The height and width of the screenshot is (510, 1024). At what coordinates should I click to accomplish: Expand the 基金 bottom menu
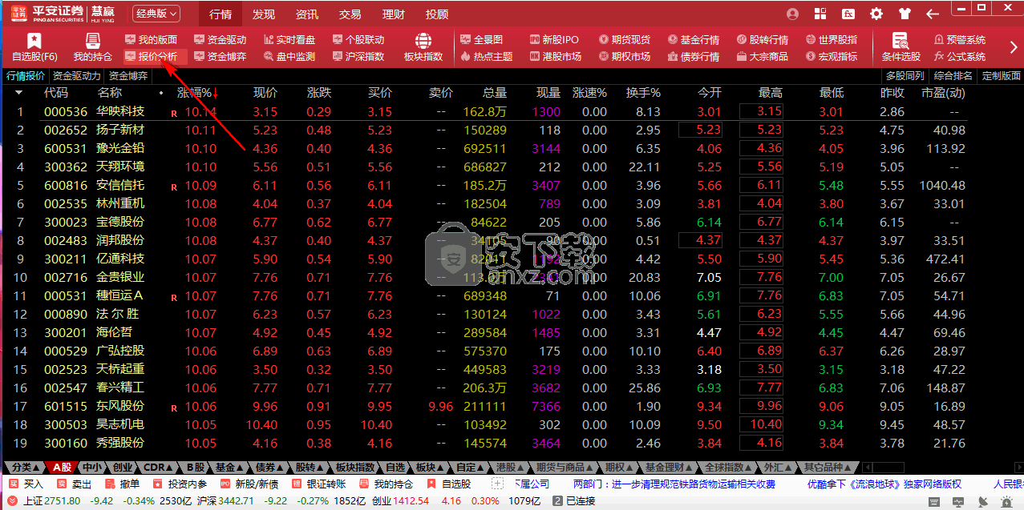tap(229, 467)
